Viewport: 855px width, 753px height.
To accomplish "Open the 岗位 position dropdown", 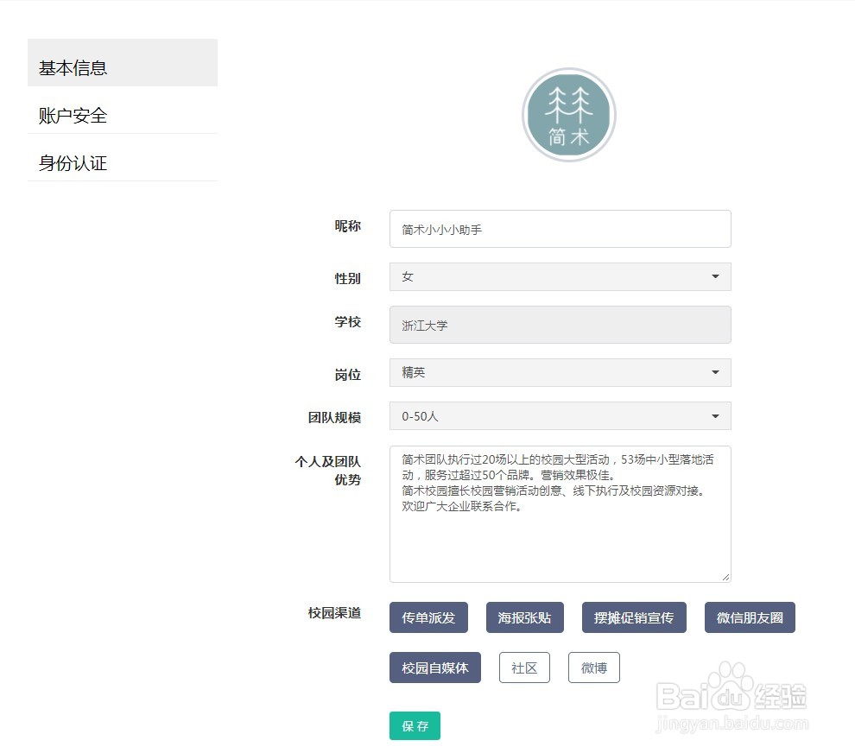I will coord(560,372).
